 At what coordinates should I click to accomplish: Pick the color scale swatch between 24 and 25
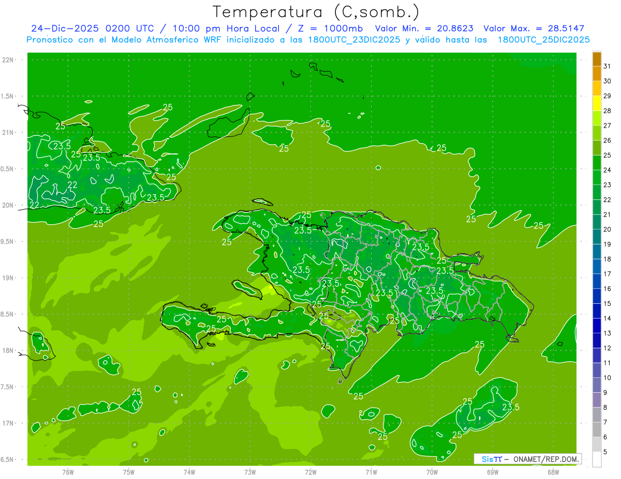point(597,162)
